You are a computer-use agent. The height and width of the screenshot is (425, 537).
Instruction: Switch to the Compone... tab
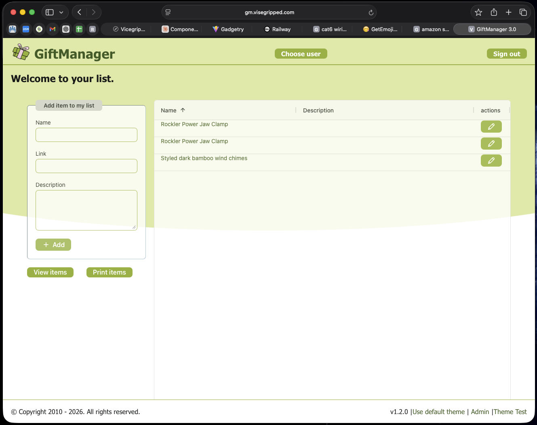point(180,29)
